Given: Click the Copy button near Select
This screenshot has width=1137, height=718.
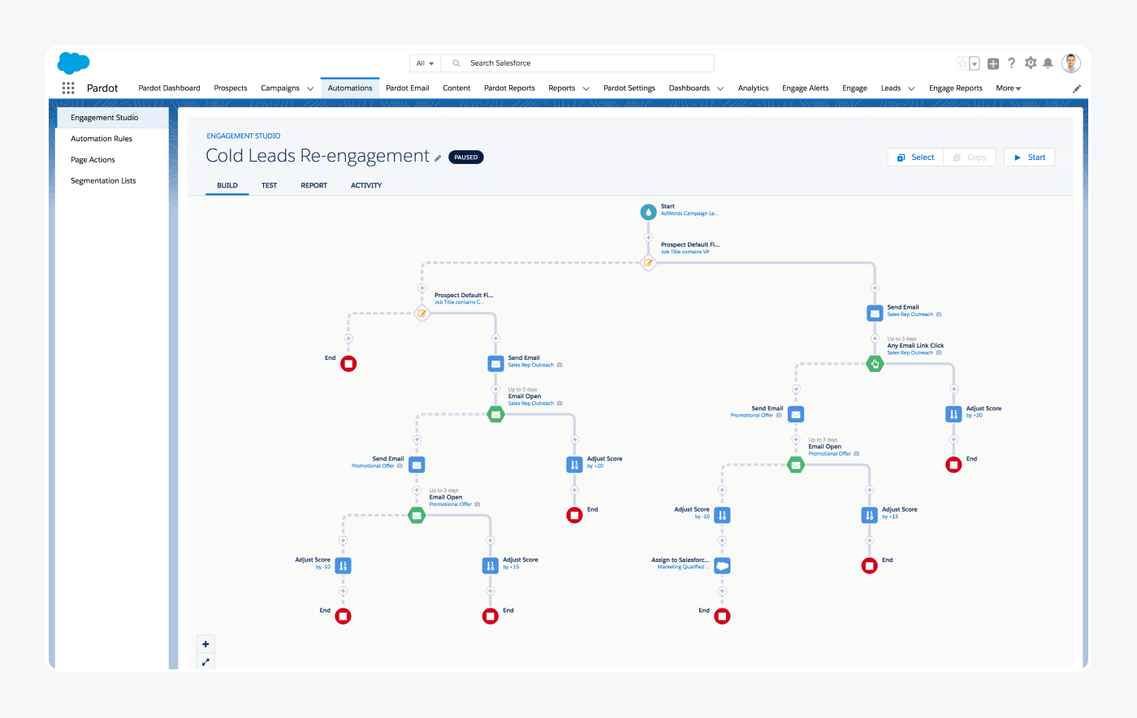Looking at the screenshot, I should (970, 157).
